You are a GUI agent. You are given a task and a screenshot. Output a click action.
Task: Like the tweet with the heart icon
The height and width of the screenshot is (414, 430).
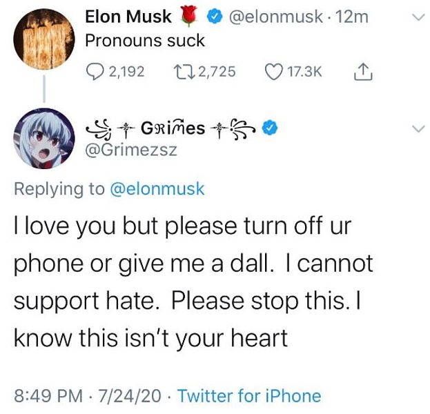[x=275, y=71]
